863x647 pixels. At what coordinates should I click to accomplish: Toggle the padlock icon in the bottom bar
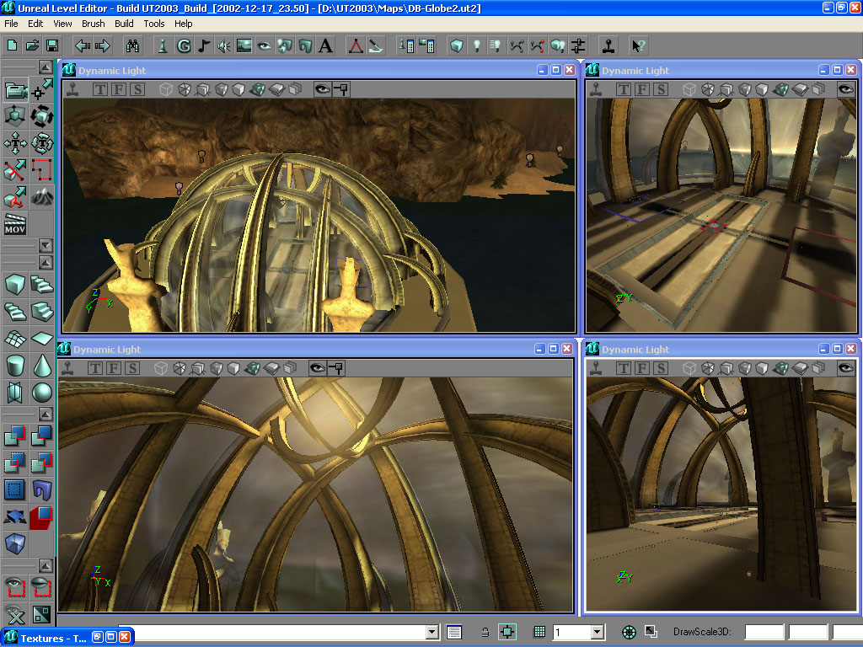pyautogui.click(x=484, y=632)
